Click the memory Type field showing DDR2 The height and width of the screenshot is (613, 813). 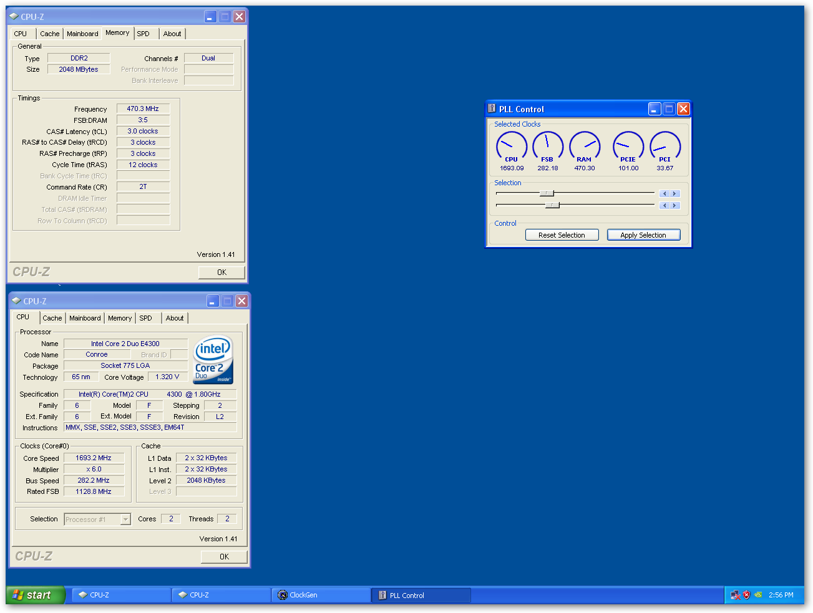(x=79, y=58)
